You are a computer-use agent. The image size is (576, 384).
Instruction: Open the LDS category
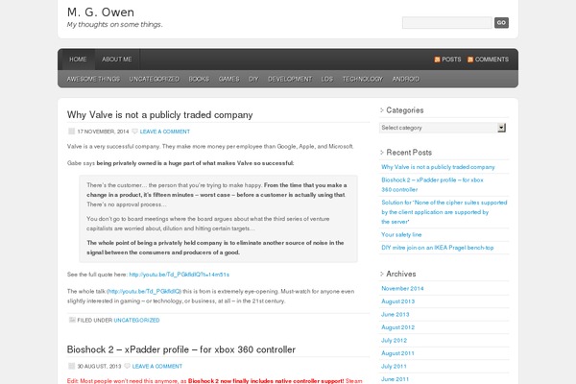pos(327,79)
